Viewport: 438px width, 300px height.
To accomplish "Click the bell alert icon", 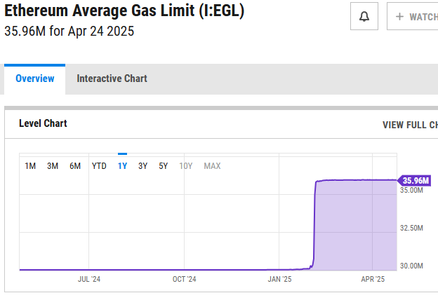I will coord(364,16).
